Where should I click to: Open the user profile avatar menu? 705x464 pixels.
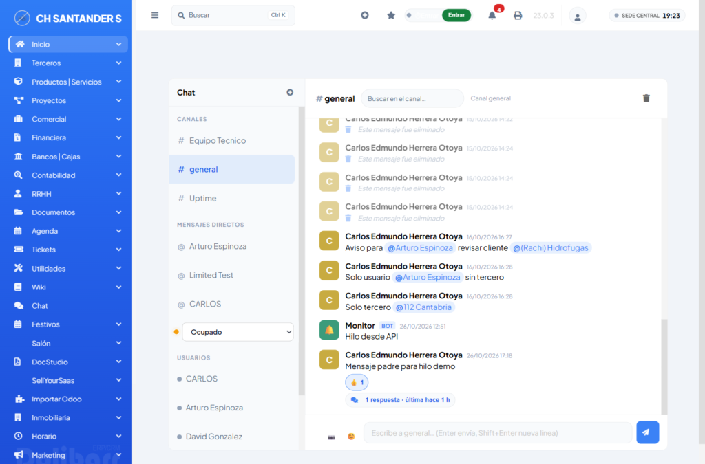click(x=578, y=16)
